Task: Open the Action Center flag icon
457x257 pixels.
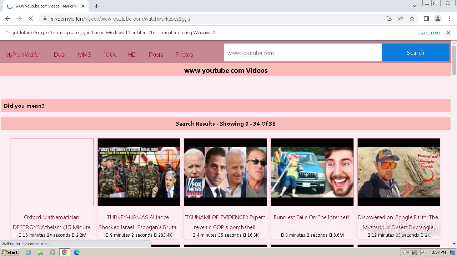Action: pyautogui.click(x=423, y=252)
